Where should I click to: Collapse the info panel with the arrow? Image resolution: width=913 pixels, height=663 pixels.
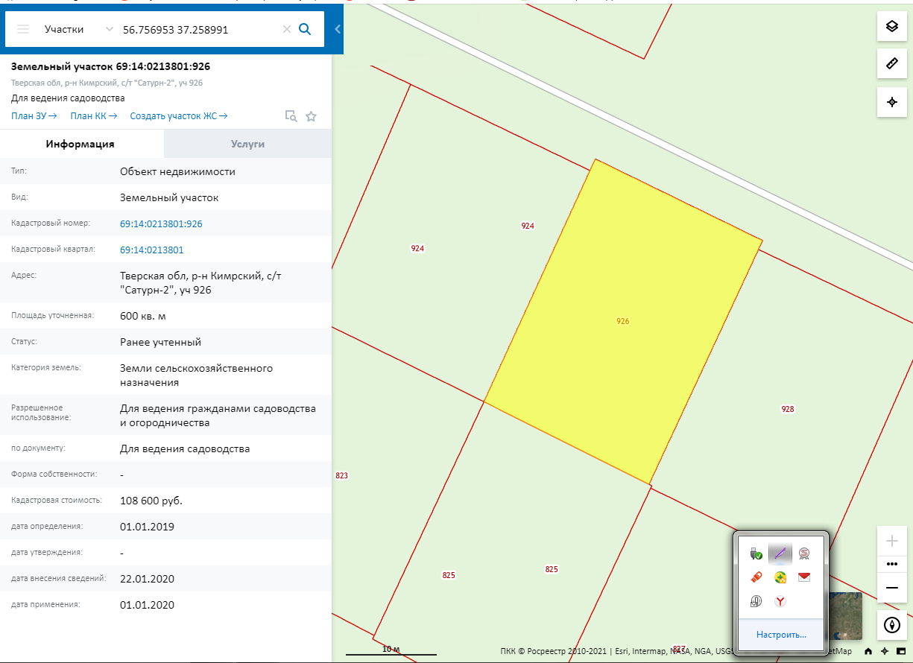(x=337, y=29)
